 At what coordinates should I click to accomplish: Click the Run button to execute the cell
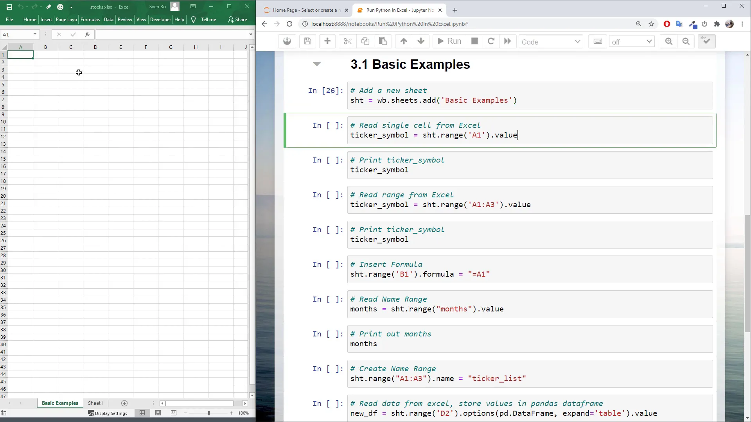tap(449, 41)
